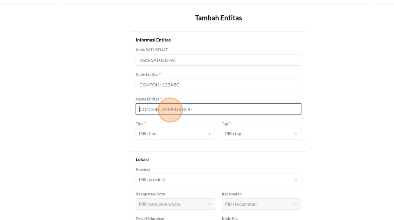Click the chevron in Pilih kabupaten/kota
This screenshot has width=394, height=220.
coord(209,204)
